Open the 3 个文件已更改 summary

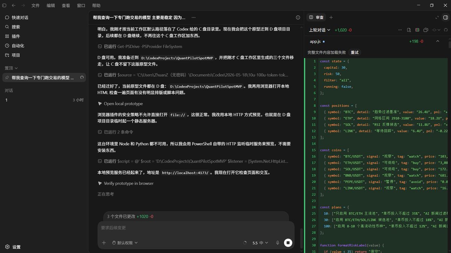196,217
